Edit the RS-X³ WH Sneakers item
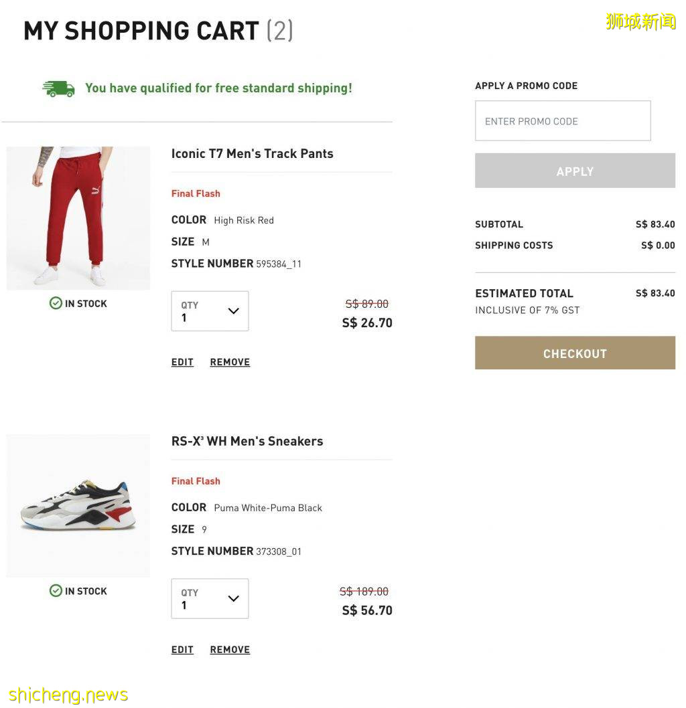Image resolution: width=686 pixels, height=708 pixels. pos(182,650)
